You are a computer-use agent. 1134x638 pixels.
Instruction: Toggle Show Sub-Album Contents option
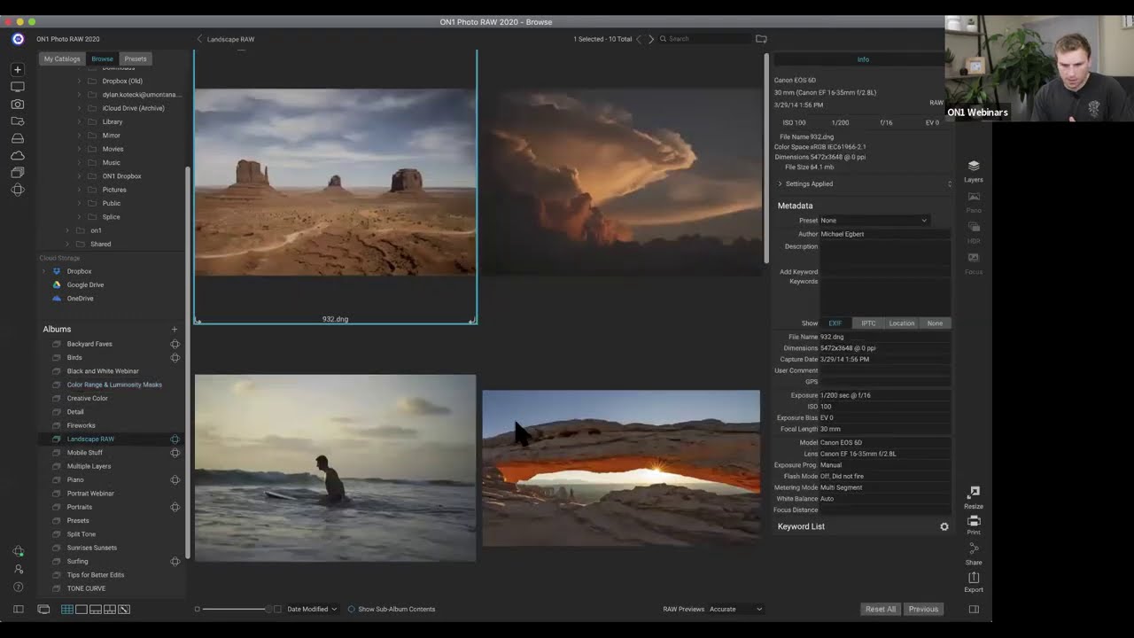point(392,610)
